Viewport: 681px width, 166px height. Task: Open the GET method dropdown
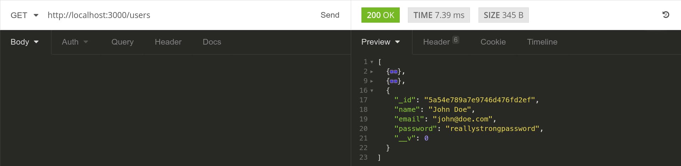click(24, 15)
